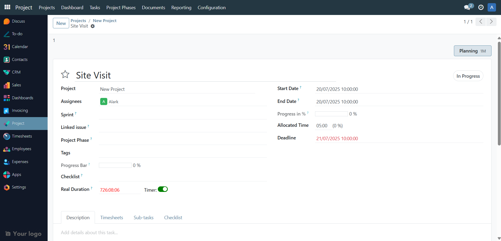Open the user avatar menu
The width and height of the screenshot is (501, 241).
click(492, 7)
